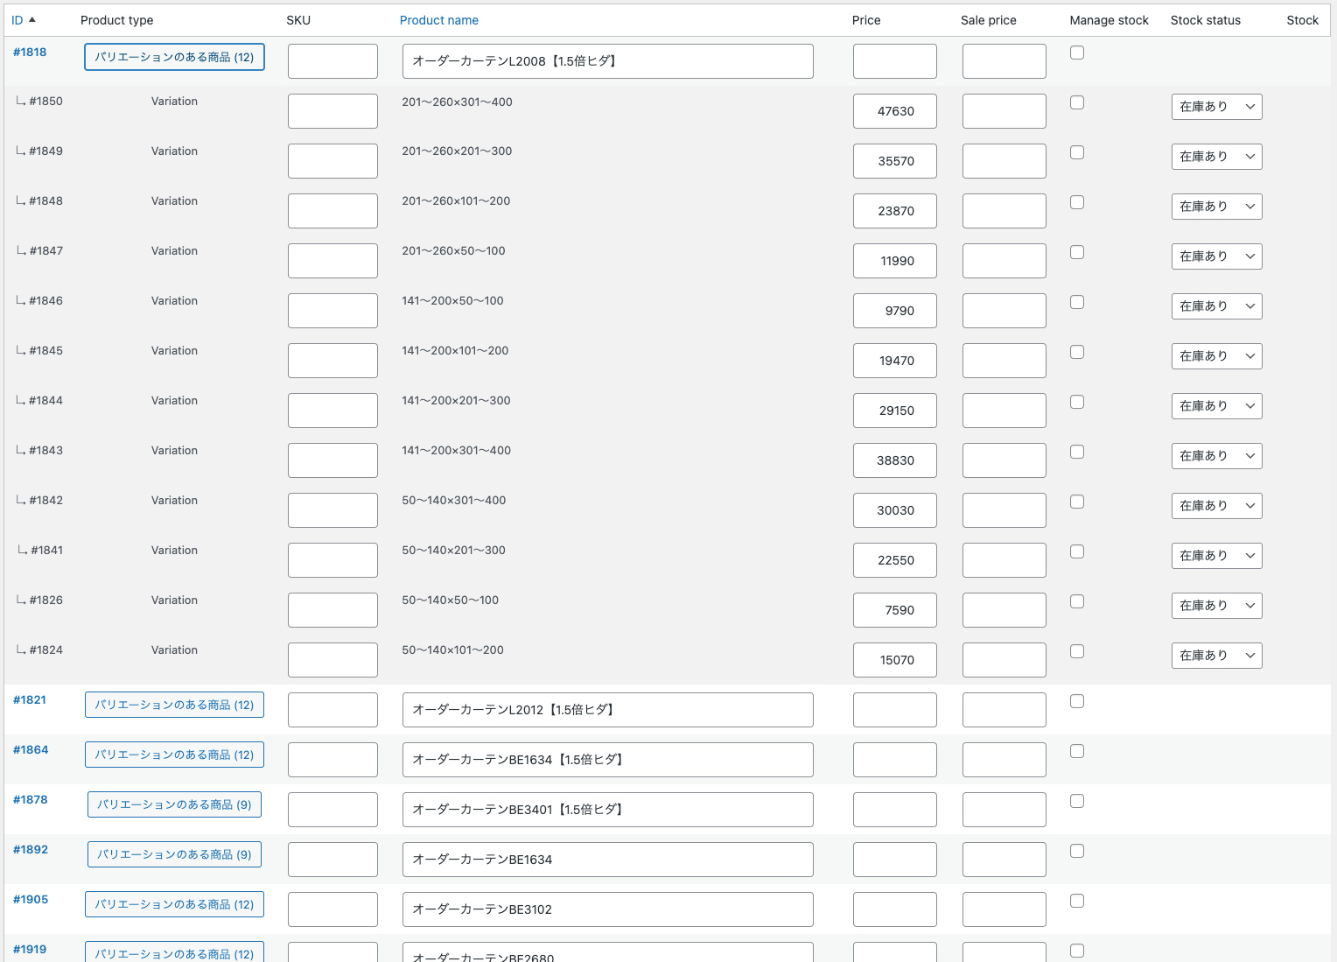This screenshot has width=1337, height=962.
Task: Edit the price 7590 for variation #1826
Action: coord(894,610)
